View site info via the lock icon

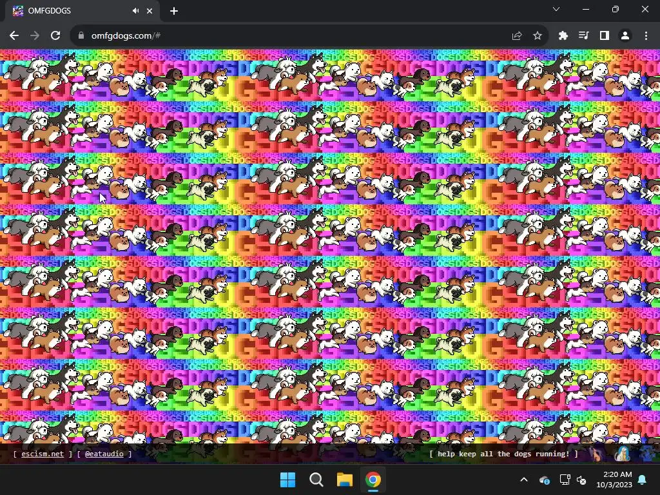point(81,36)
